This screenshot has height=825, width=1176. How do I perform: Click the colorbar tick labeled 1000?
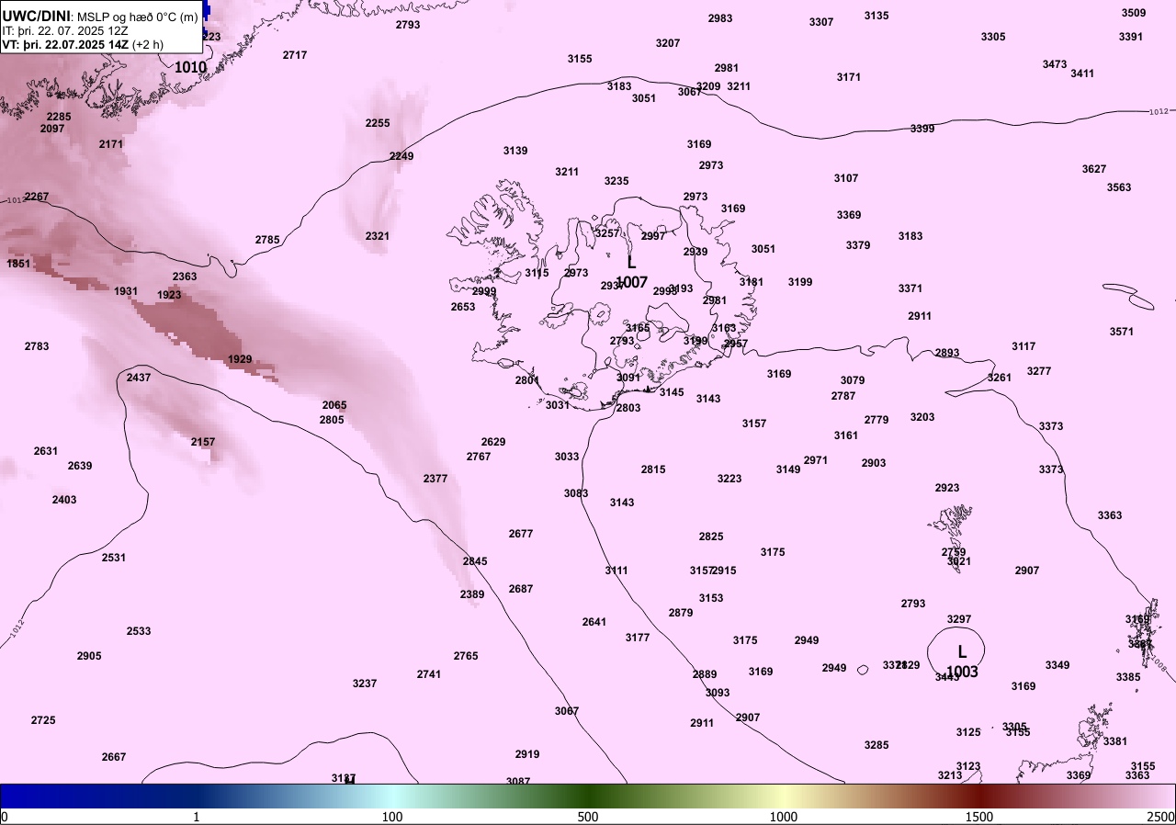click(784, 817)
